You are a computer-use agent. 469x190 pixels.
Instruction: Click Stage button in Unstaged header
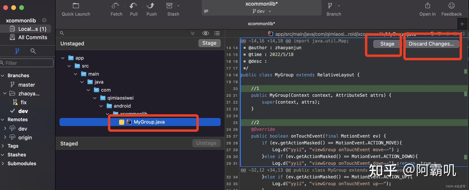coord(209,43)
